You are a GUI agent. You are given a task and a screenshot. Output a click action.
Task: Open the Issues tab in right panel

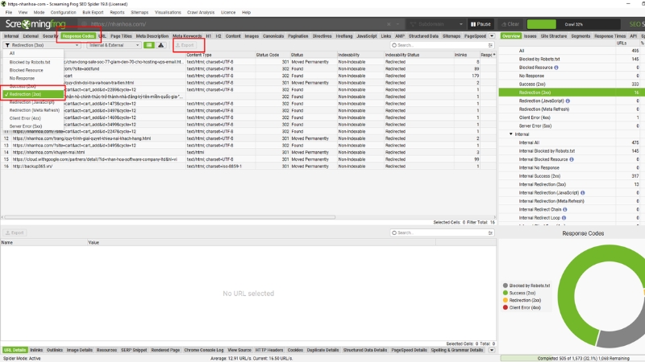click(530, 36)
